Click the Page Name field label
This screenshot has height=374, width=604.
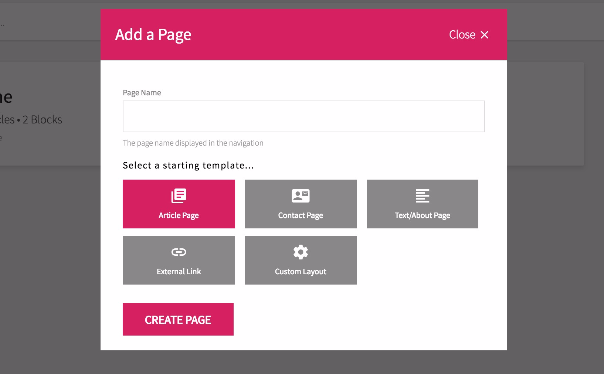click(142, 93)
